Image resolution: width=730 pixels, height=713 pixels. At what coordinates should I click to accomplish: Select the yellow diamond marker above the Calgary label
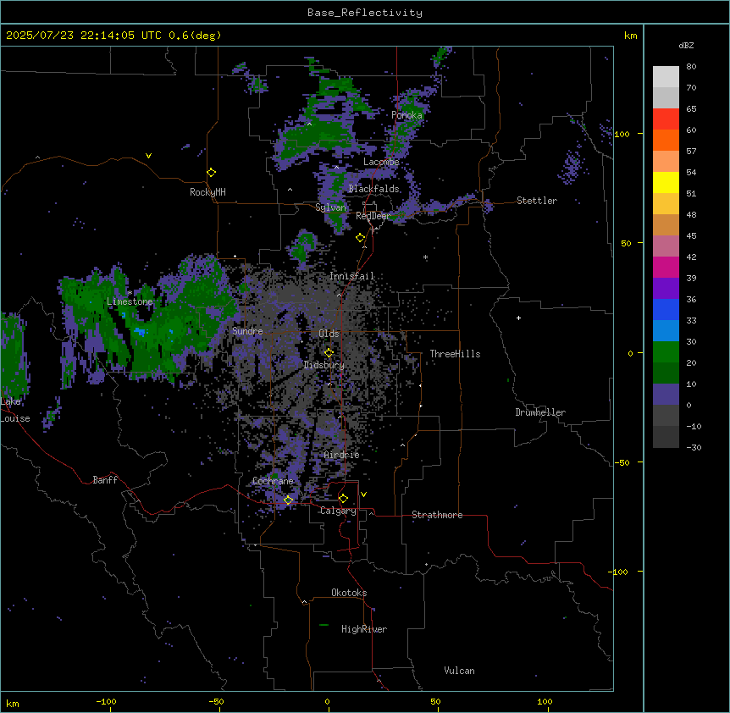pos(343,499)
